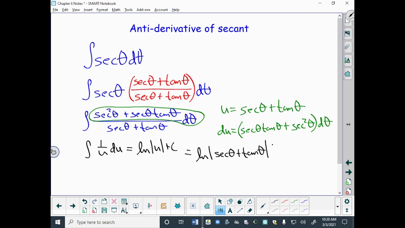Image resolution: width=405 pixels, height=228 pixels.
Task: Open a file with the folder icon
Action: 104,201
